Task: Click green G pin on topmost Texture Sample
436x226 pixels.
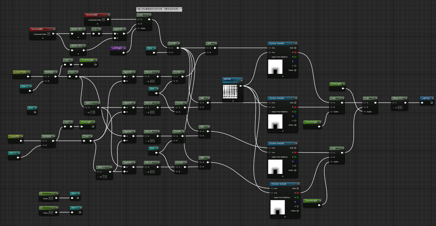Action: [295, 57]
